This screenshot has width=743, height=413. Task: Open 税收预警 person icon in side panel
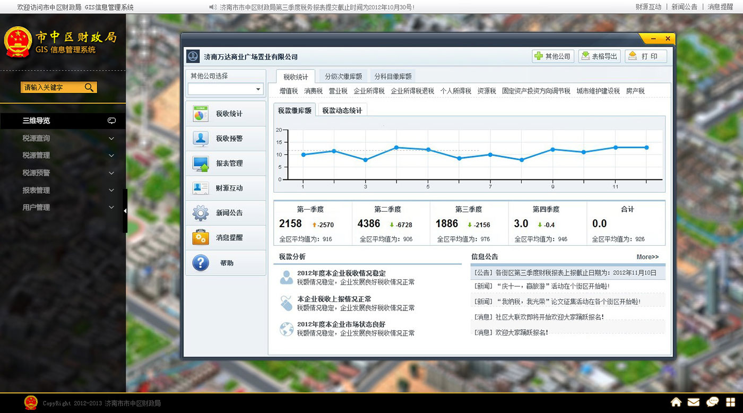tap(200, 139)
